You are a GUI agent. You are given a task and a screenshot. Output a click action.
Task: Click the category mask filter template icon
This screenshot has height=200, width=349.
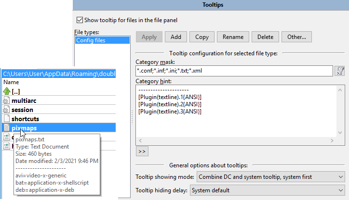tap(340, 71)
